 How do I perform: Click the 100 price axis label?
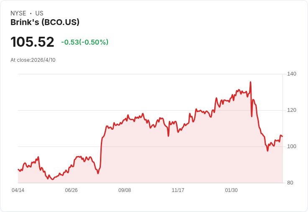click(292, 146)
